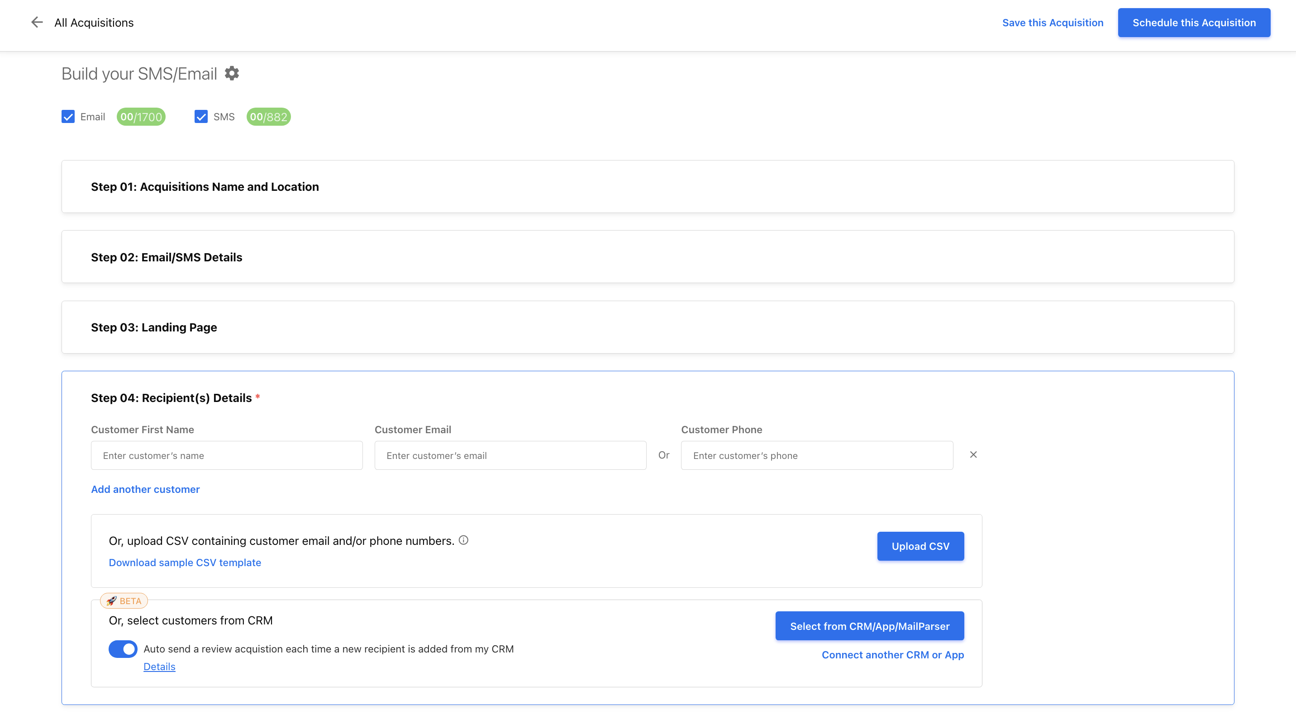Click the BETA rocket badge
This screenshot has height=728, width=1296.
[x=124, y=601]
